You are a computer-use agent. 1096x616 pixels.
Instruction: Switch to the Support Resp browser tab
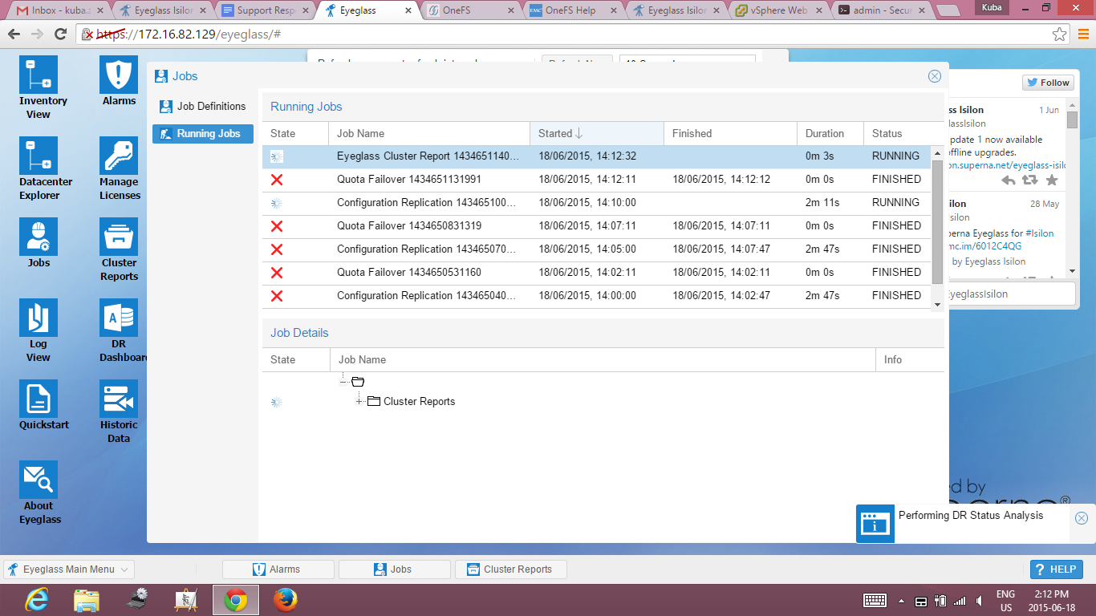(263, 10)
